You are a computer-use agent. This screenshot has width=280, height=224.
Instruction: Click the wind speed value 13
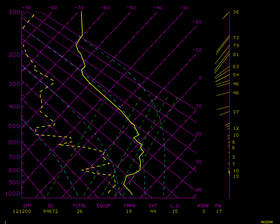(x=236, y=176)
